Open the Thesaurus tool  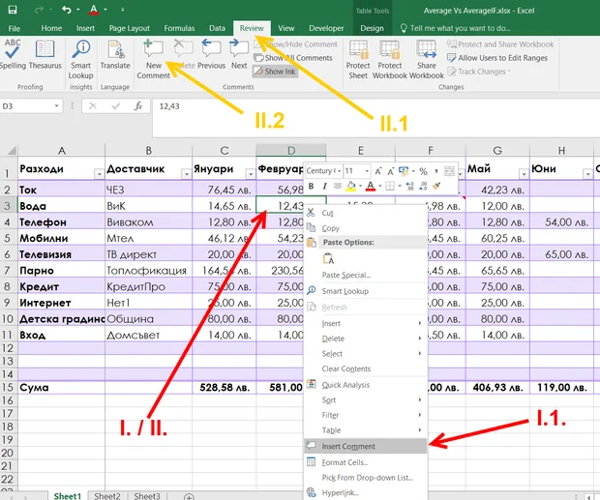45,55
